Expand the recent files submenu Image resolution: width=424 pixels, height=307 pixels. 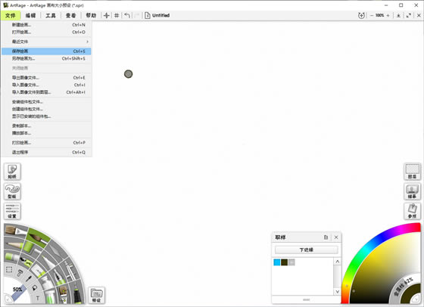point(46,42)
